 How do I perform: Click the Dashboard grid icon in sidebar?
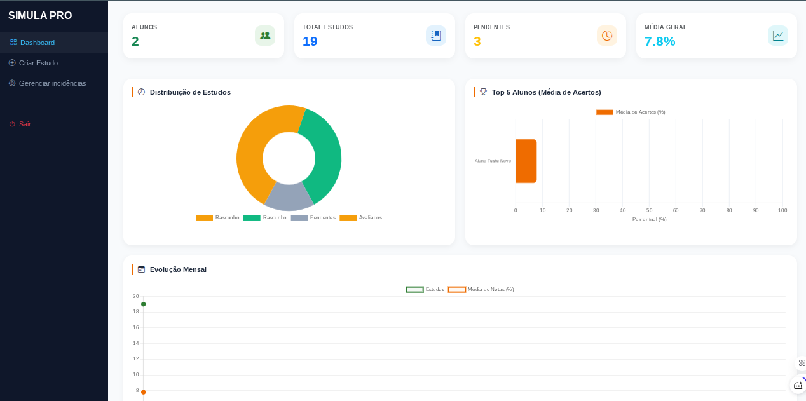(x=13, y=43)
